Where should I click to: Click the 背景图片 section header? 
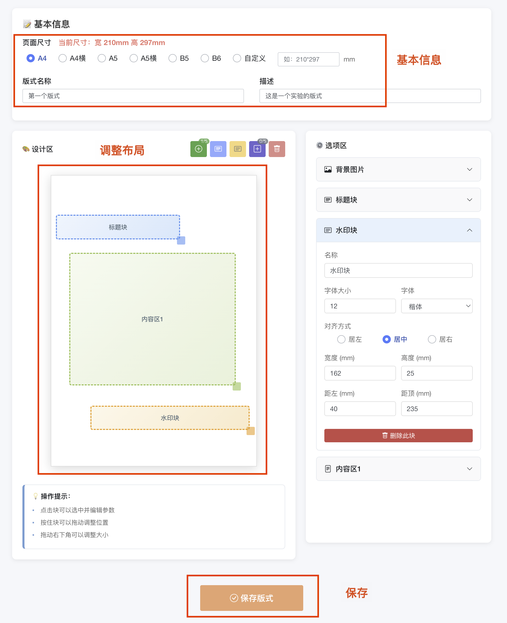pos(398,169)
